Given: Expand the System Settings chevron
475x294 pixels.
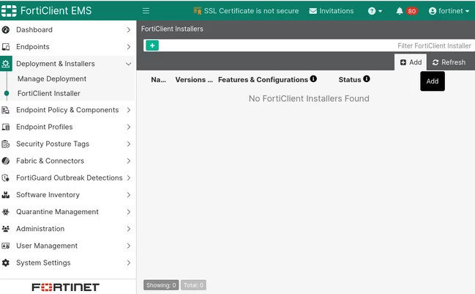Looking at the screenshot, I should (128, 262).
